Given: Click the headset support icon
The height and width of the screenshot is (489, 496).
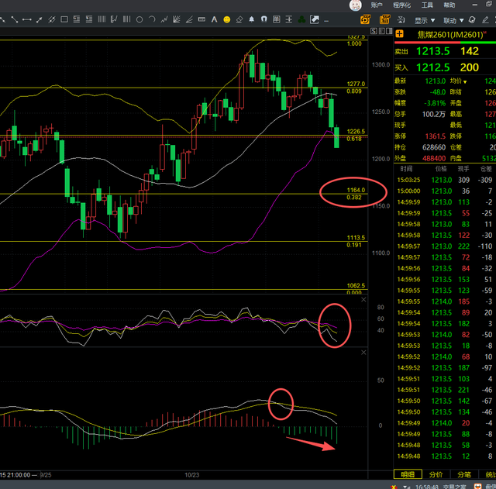Looking at the screenshot, I should [472, 20].
